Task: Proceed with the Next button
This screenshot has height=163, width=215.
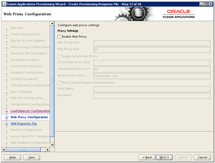Action: tap(164, 157)
